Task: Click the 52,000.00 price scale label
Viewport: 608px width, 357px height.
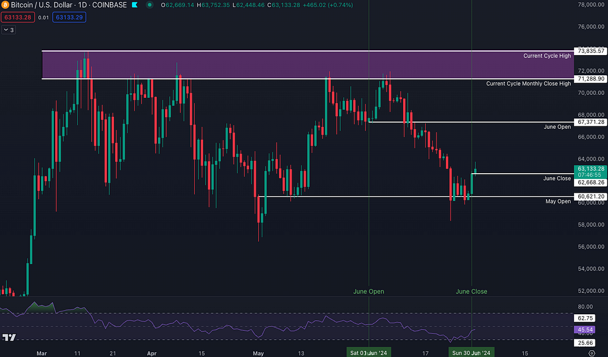Action: pos(591,291)
